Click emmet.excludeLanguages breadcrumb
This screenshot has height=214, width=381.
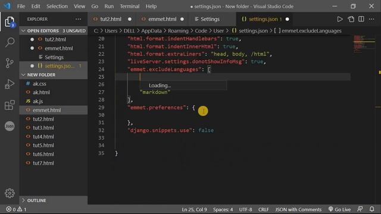pyautogui.click(x=308, y=31)
